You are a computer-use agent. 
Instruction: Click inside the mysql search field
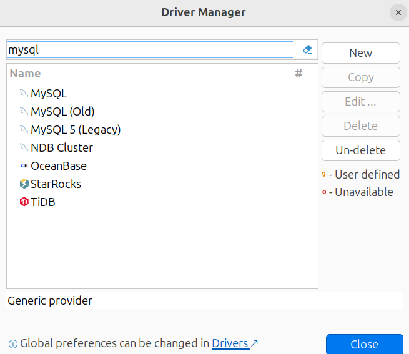click(150, 50)
